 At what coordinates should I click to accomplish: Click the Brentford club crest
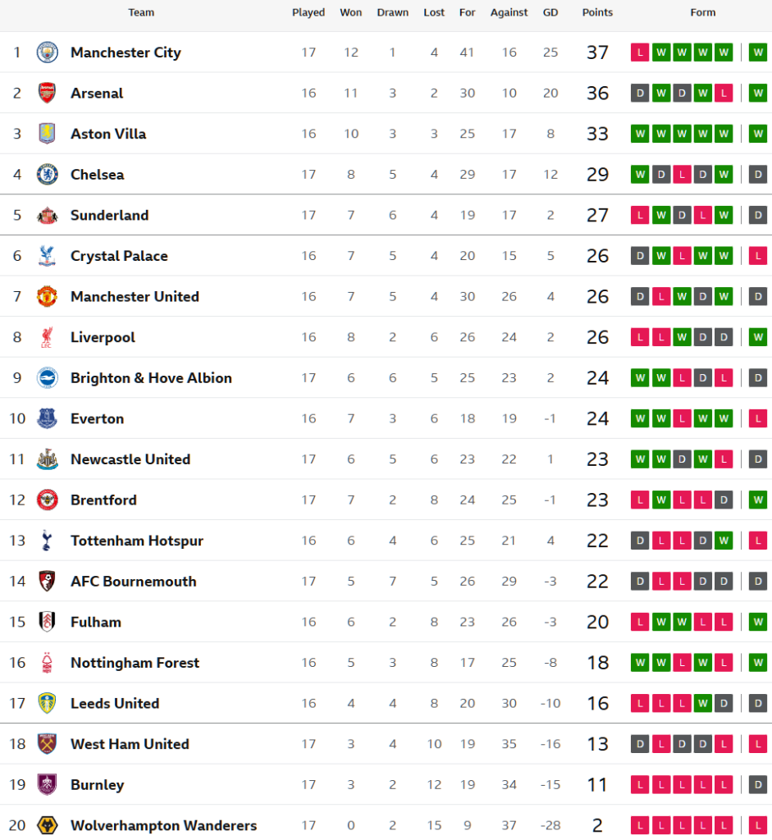point(48,500)
